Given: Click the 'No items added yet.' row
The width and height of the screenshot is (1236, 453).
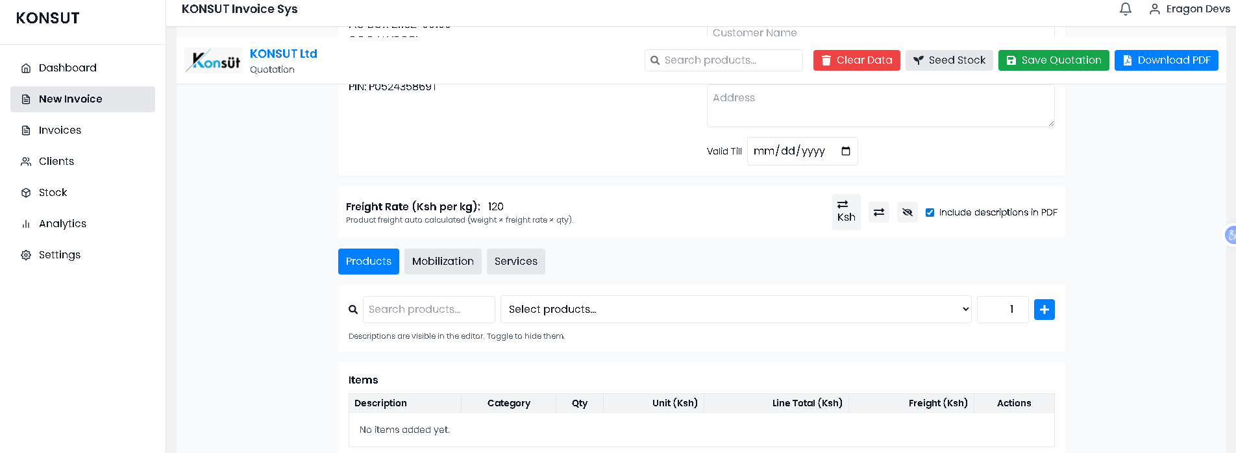Looking at the screenshot, I should click(702, 430).
